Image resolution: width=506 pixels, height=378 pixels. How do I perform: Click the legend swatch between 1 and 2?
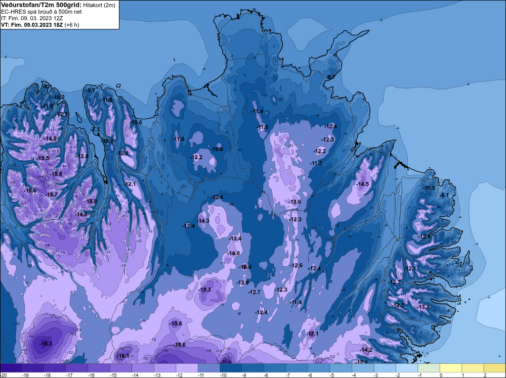pyautogui.click(x=473, y=368)
